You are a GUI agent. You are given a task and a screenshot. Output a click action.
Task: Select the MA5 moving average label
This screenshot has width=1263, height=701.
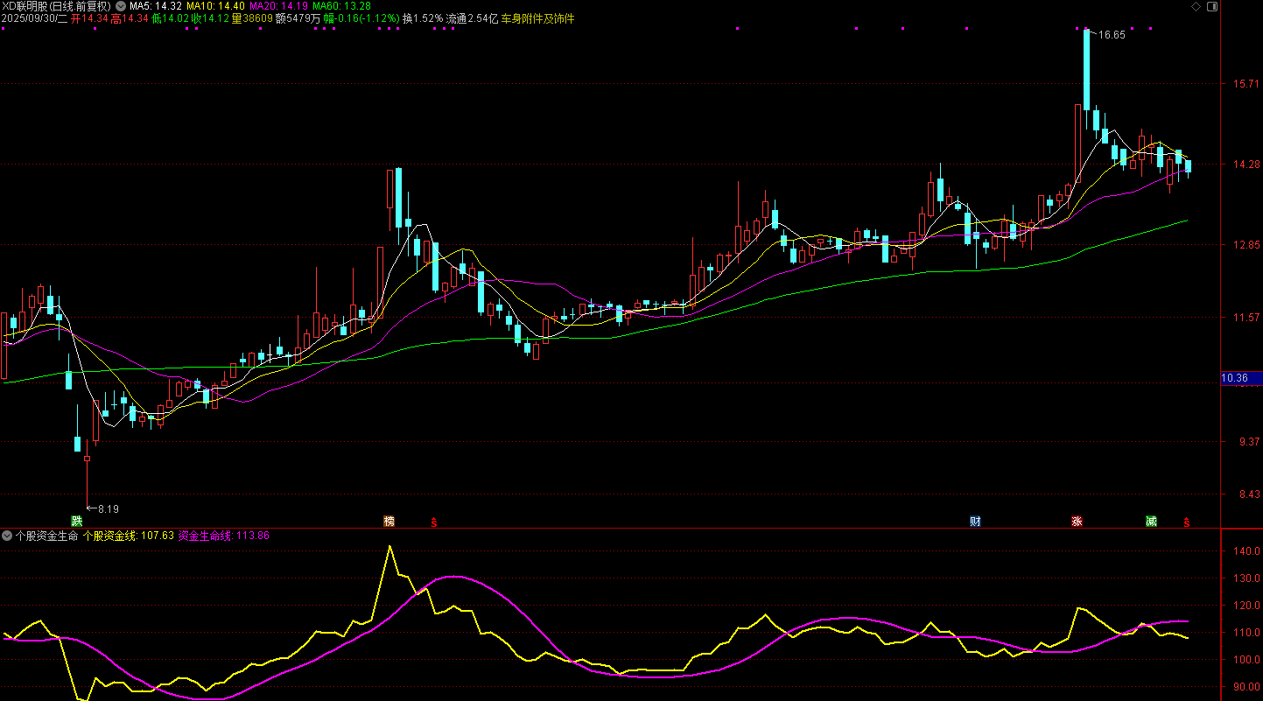156,6
